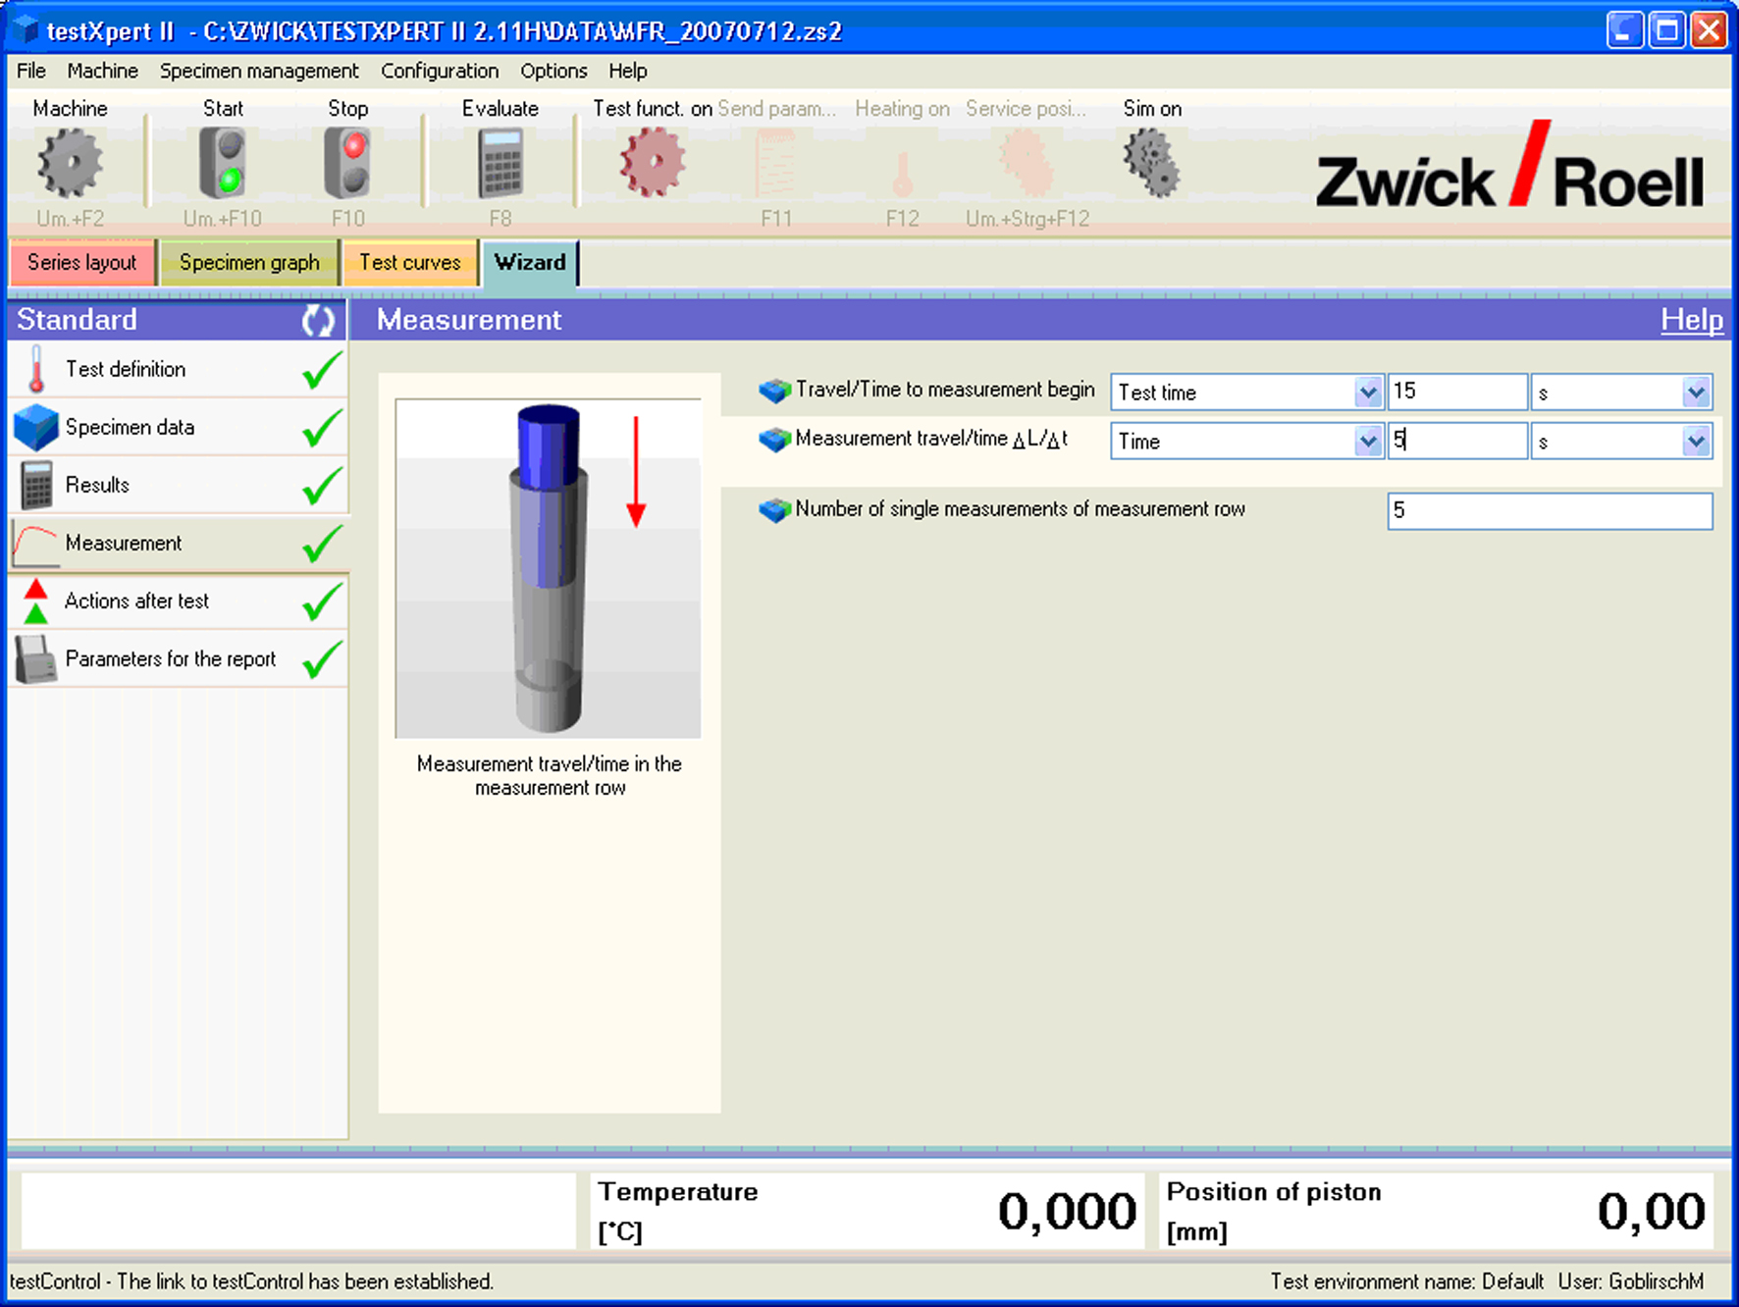Switch to the Test curves tab
The height and width of the screenshot is (1307, 1739).
(x=410, y=262)
